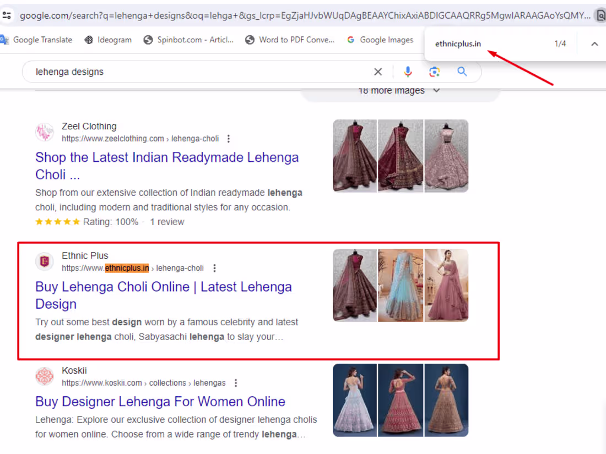The height and width of the screenshot is (454, 606).
Task: Open the three-dot menu on the Koskii result
Action: [x=235, y=382]
